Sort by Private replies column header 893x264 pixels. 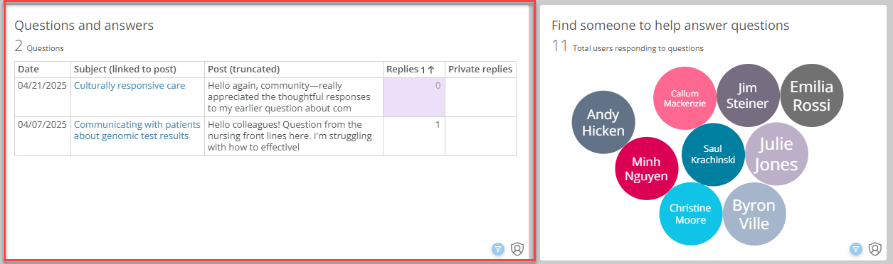(x=480, y=69)
